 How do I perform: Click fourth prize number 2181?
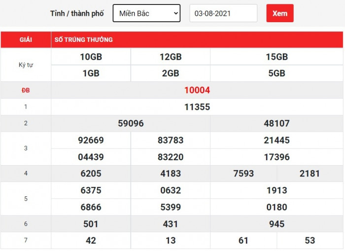[310, 174]
